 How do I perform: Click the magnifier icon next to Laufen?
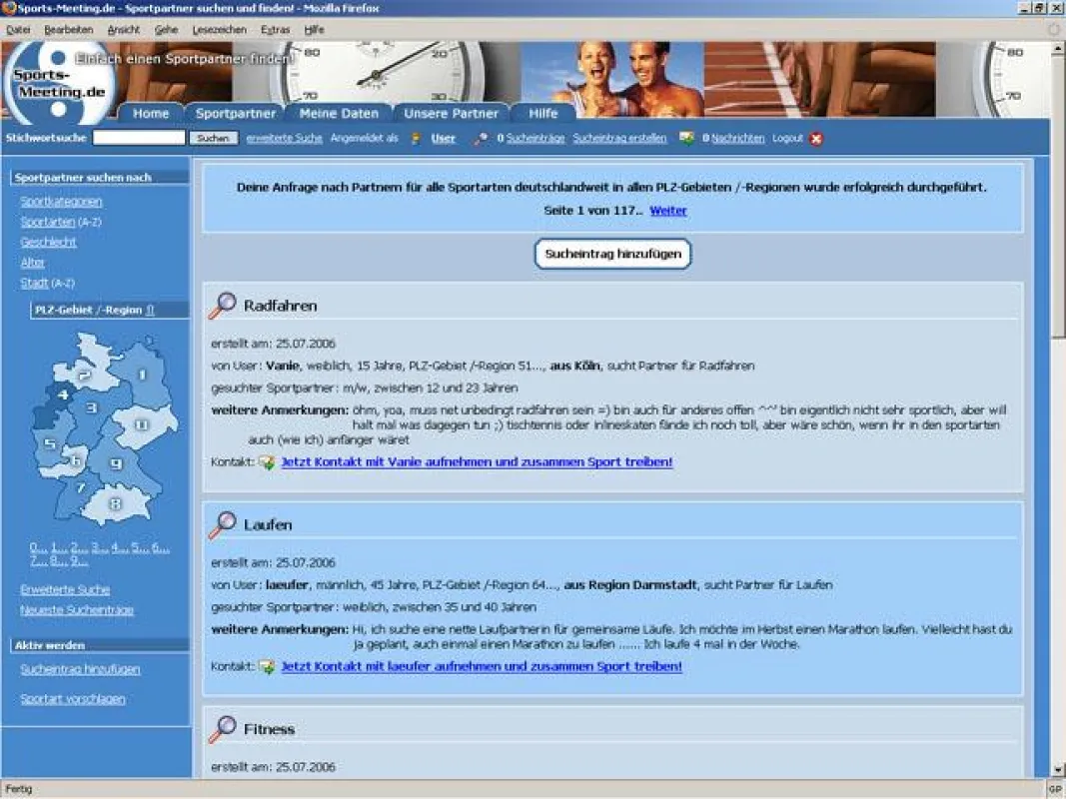(x=223, y=525)
